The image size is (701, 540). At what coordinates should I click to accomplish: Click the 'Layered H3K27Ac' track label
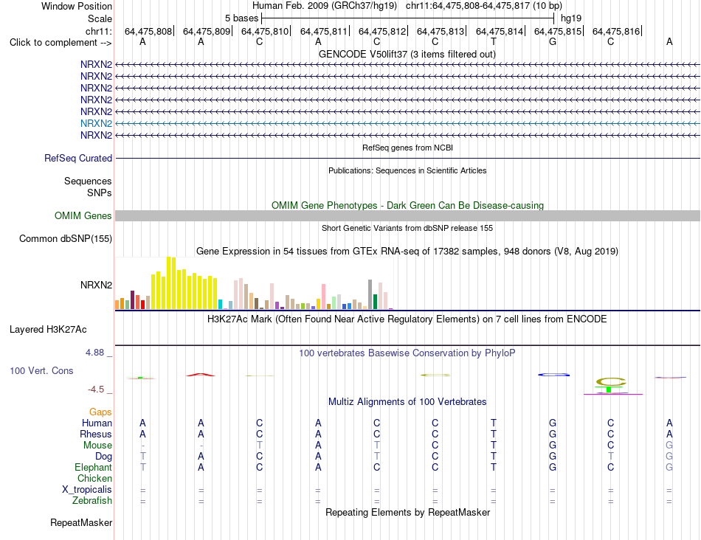(48, 330)
